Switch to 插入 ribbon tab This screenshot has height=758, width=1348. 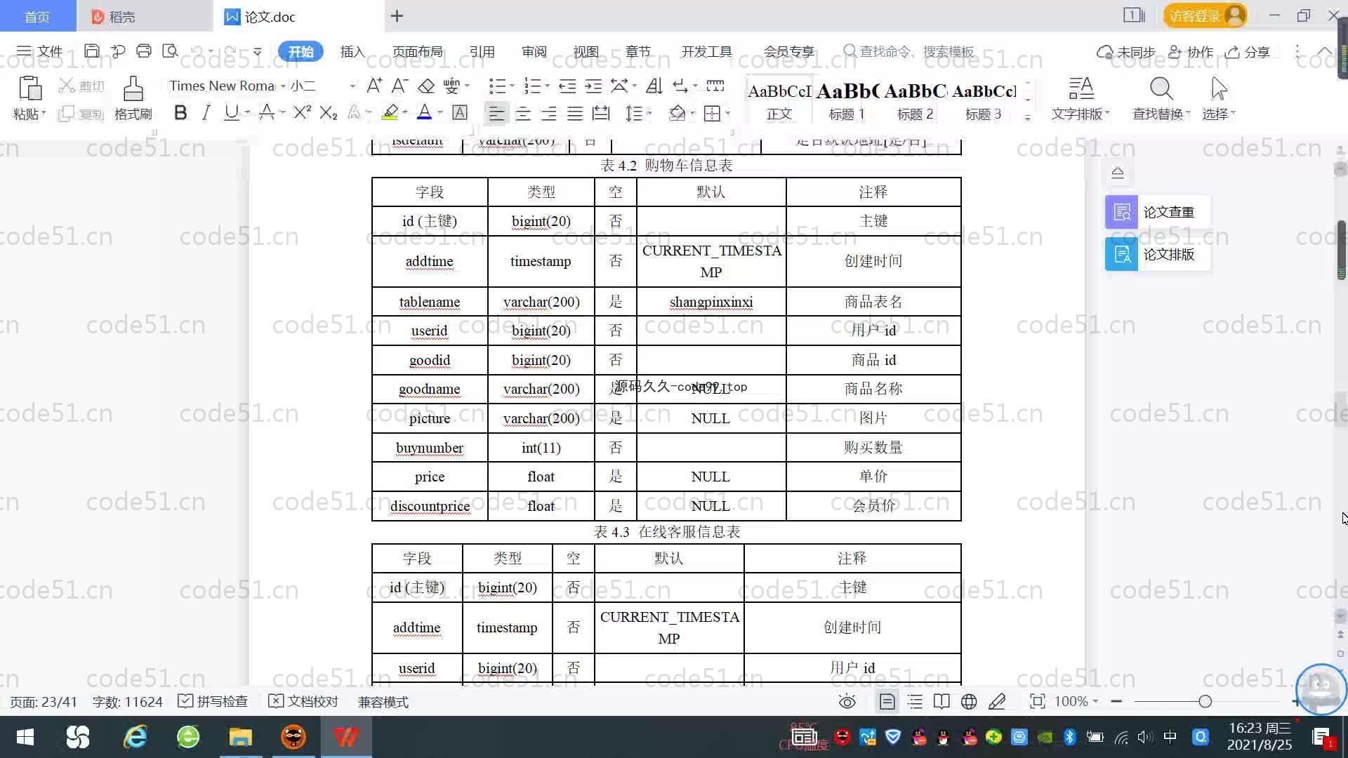tap(352, 51)
